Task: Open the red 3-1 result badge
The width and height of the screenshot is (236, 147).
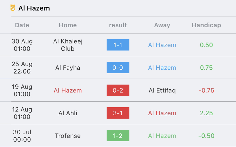Action: point(118,113)
